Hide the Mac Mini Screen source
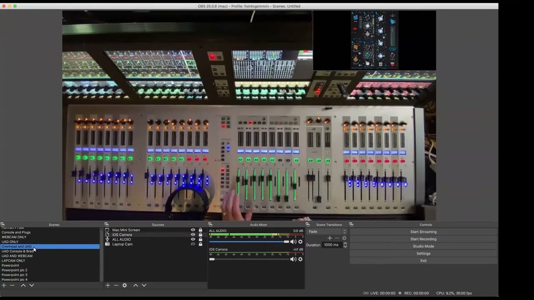Image resolution: width=534 pixels, height=300 pixels. click(193, 230)
